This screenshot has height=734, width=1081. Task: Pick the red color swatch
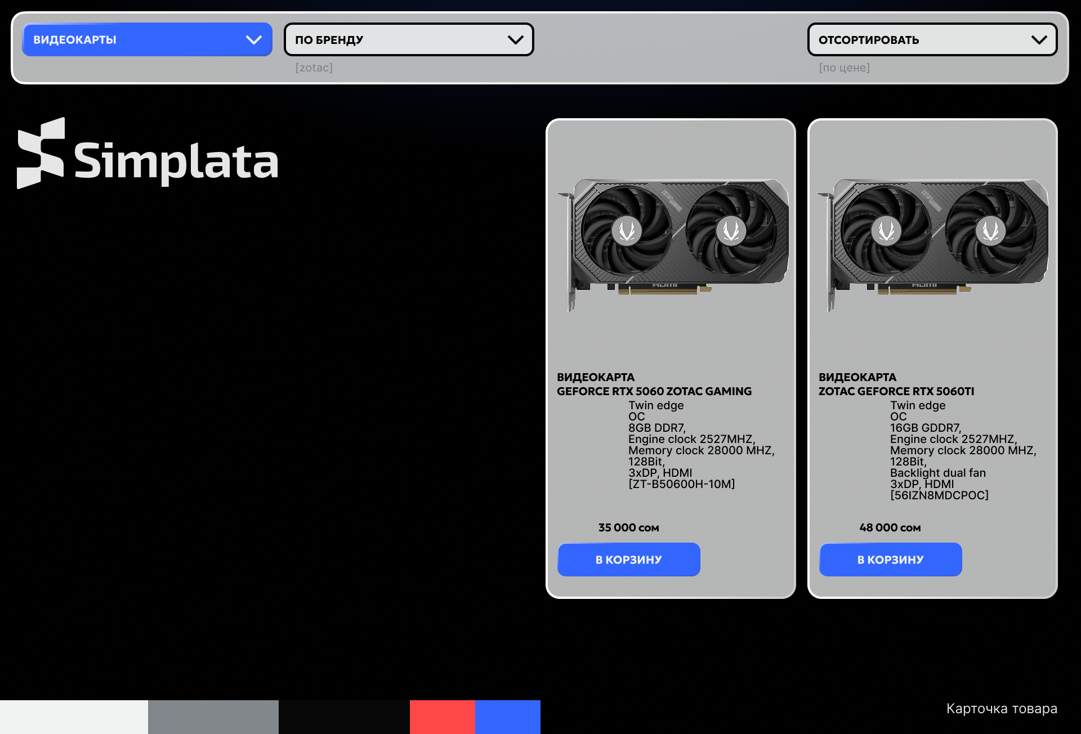[x=442, y=717]
